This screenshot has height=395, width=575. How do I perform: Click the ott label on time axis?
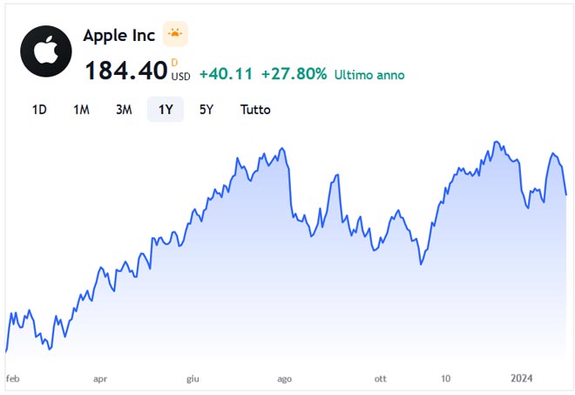click(x=380, y=379)
